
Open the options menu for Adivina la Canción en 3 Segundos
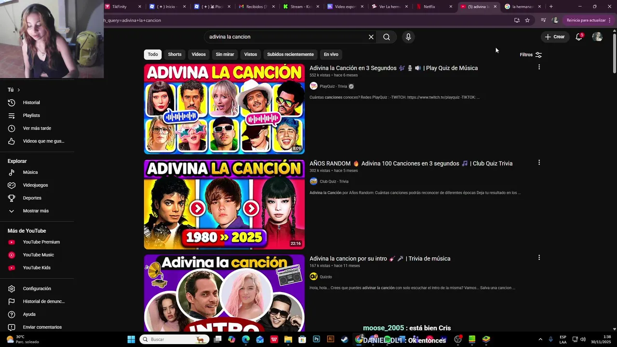(x=539, y=67)
